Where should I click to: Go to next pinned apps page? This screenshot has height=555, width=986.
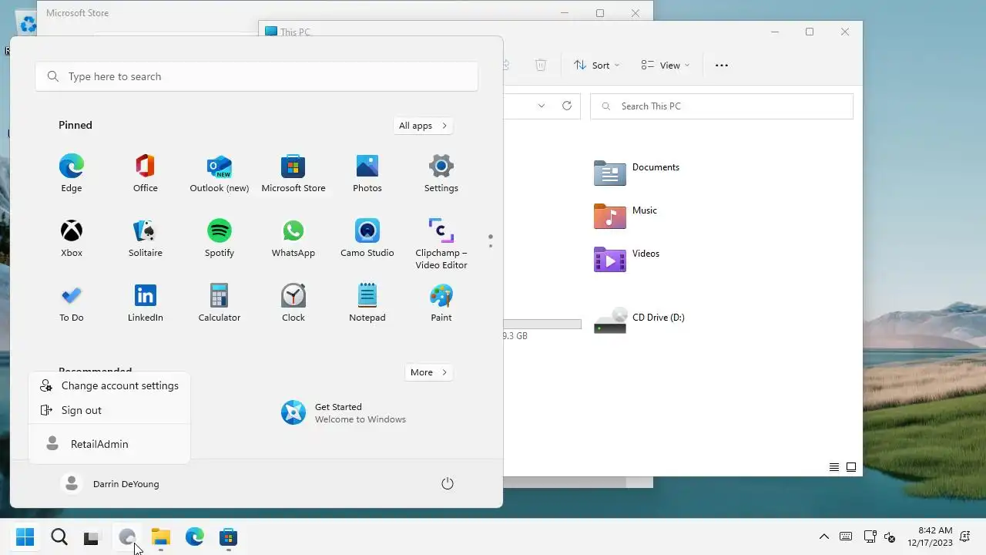point(491,246)
